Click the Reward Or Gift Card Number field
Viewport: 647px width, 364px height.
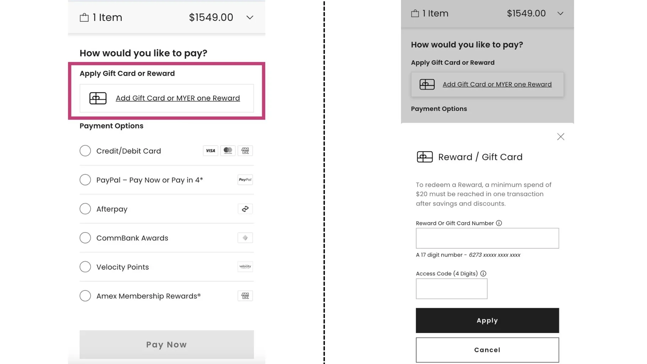pos(487,238)
